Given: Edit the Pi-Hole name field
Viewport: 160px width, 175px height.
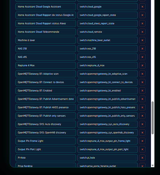Looking at the screenshot, I should 46,158.
